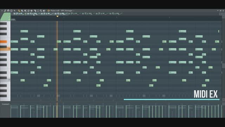Open the piano roll main menu arrow
This screenshot has width=225, height=127.
click(2, 11)
